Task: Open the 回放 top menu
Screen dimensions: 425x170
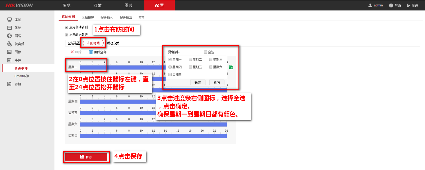Action: pyautogui.click(x=98, y=5)
